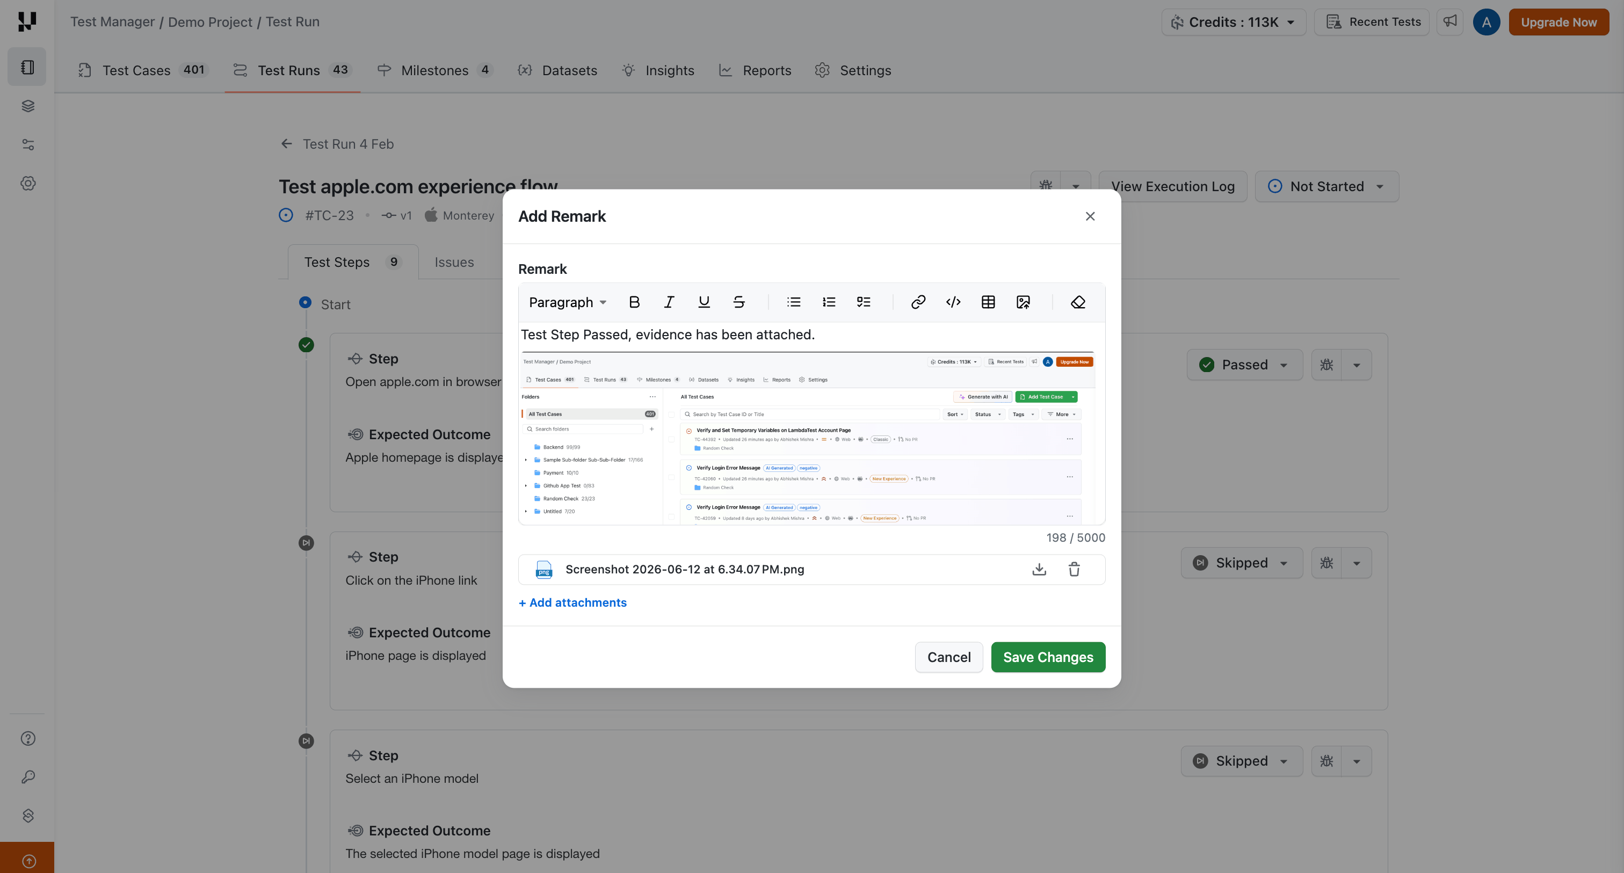The height and width of the screenshot is (873, 1624).
Task: Open the access key sidebar icon
Action: point(28,776)
